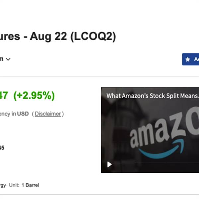Click the star icon on the blue button
Viewport: 199px width, 199px height.
188,59
